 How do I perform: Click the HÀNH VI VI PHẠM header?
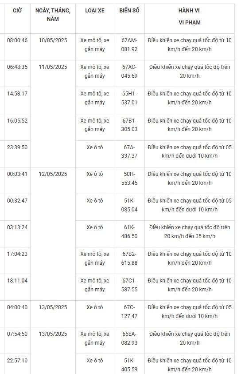tap(189, 16)
